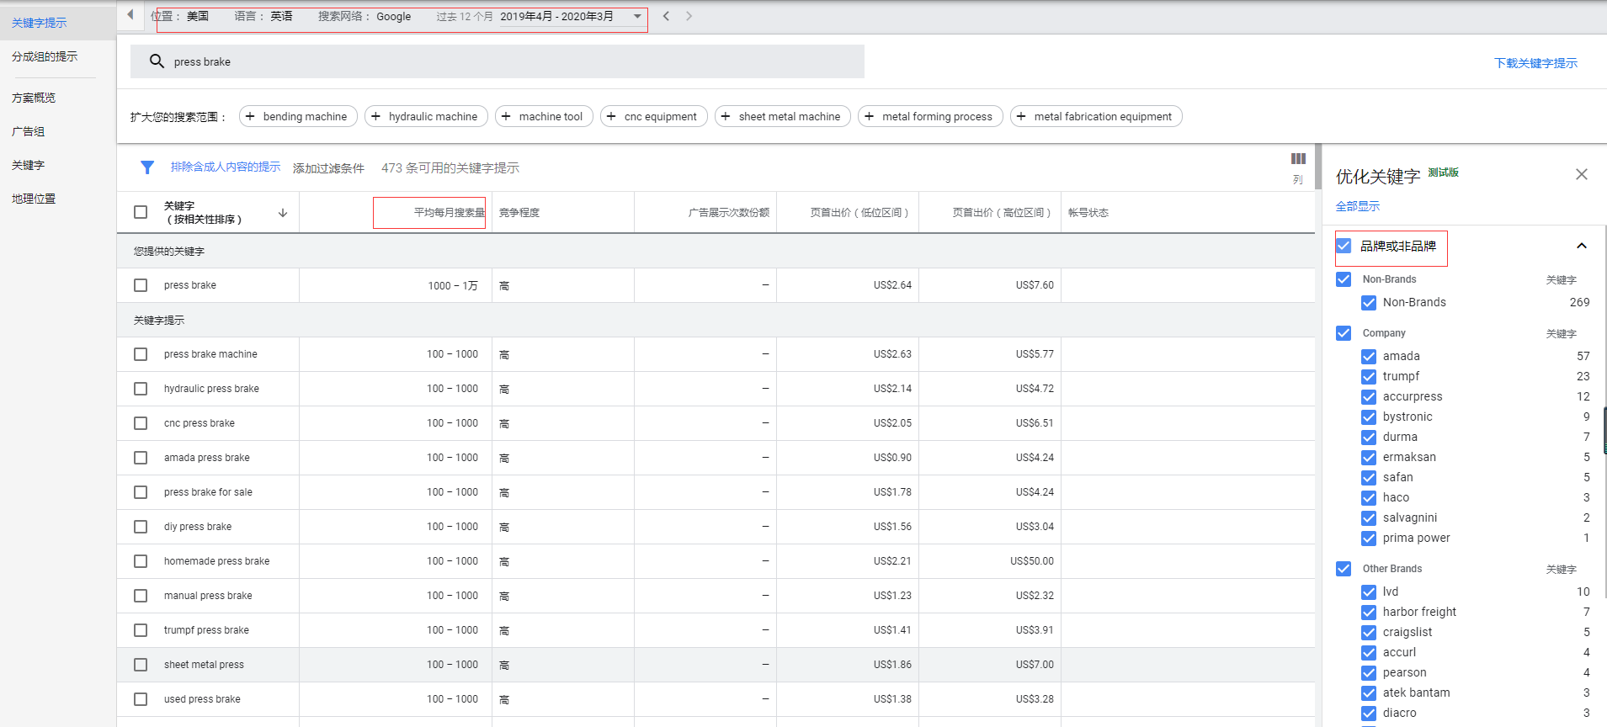This screenshot has width=1607, height=727.
Task: Close the 优化关键字 panel
Action: click(1581, 174)
